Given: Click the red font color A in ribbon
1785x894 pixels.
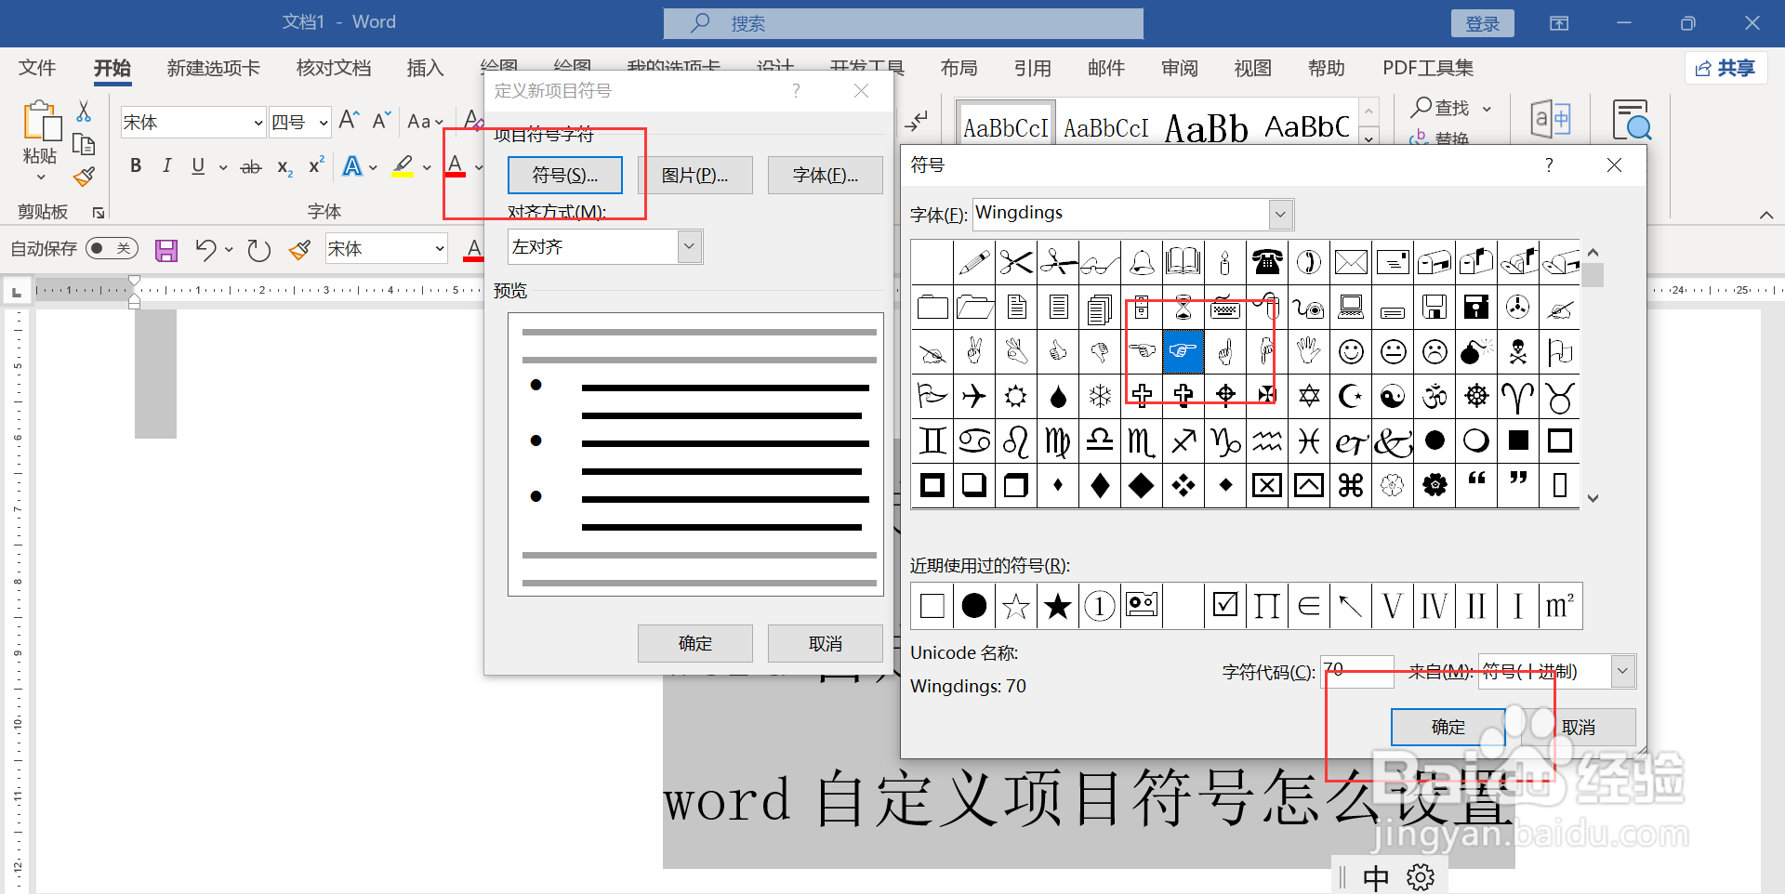Looking at the screenshot, I should pos(456,166).
